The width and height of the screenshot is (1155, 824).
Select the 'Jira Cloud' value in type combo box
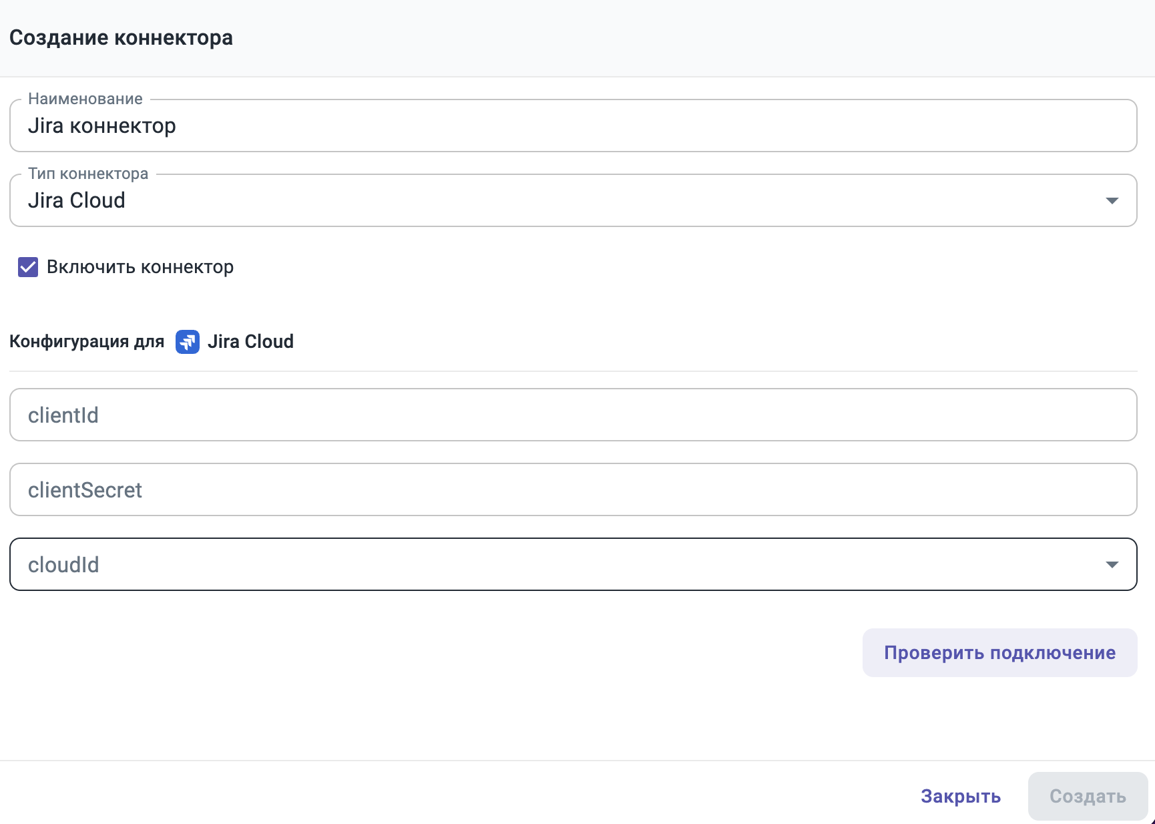coord(77,201)
